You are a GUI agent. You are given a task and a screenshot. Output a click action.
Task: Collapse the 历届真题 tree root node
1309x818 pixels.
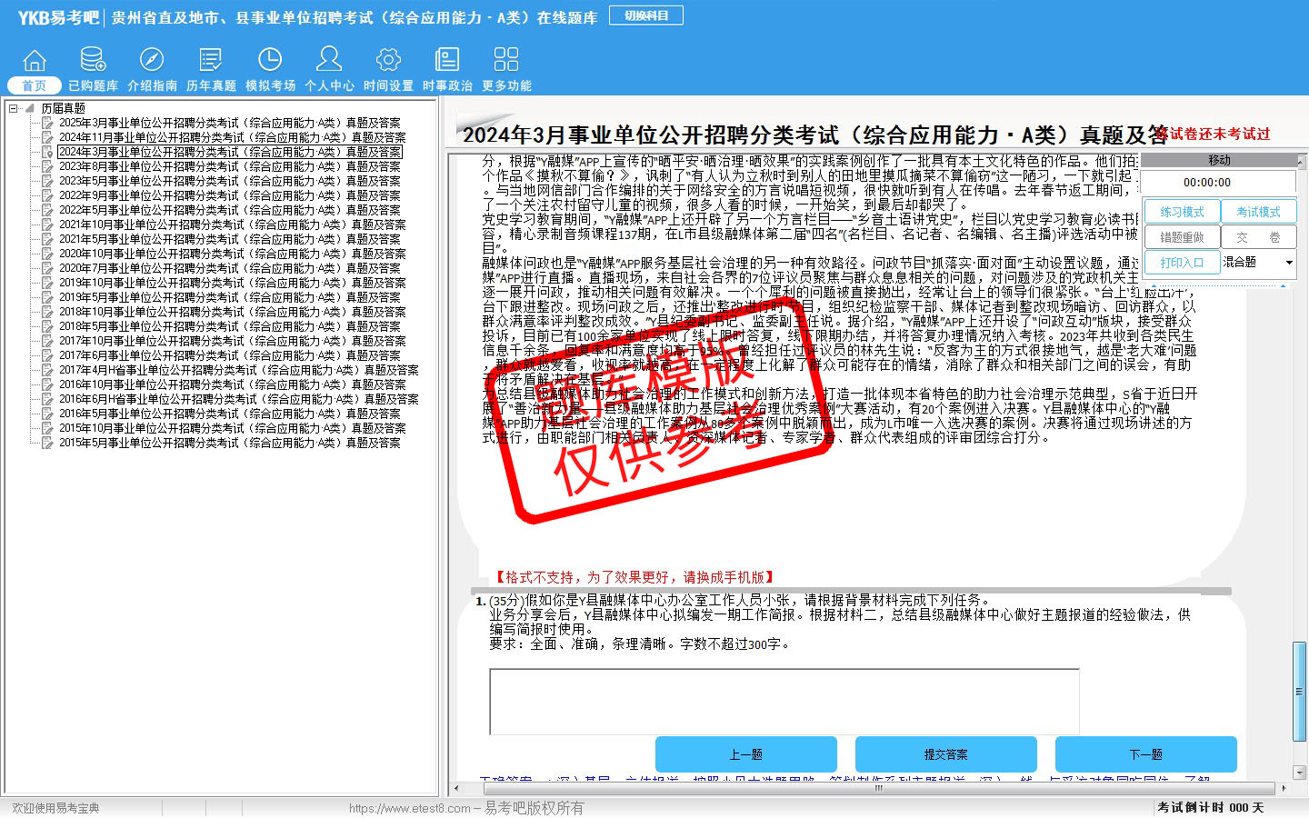tap(15, 108)
